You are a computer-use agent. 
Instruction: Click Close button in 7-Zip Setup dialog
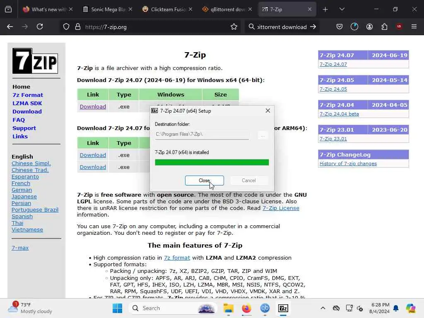click(205, 181)
